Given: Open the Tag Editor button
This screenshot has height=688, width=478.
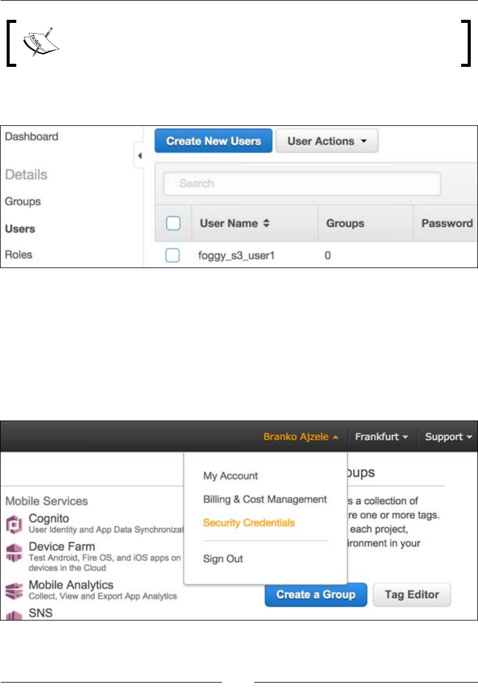Looking at the screenshot, I should 412,595.
